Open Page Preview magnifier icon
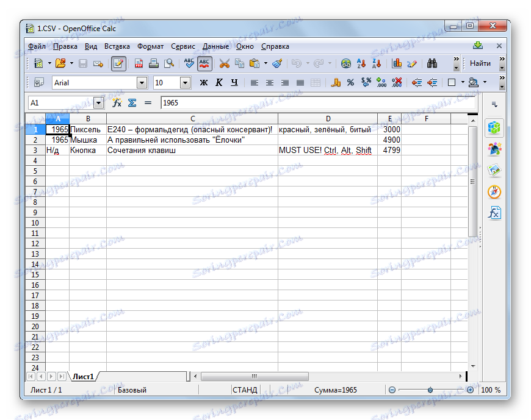 pyautogui.click(x=168, y=63)
